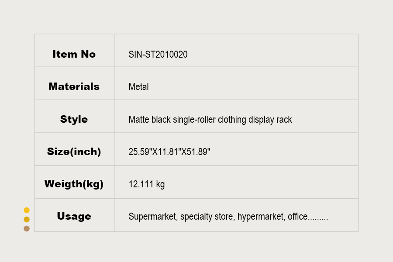Click the trailing dots after "office"
The height and width of the screenshot is (262, 393).
point(318,218)
